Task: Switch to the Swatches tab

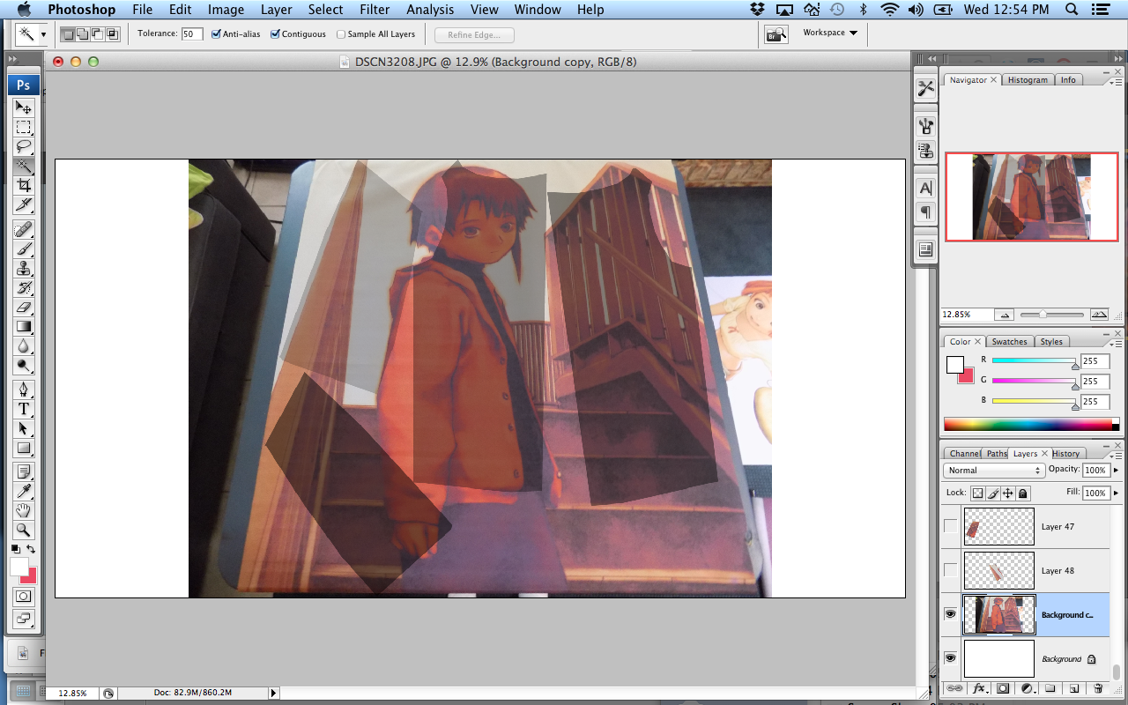Action: click(1009, 342)
